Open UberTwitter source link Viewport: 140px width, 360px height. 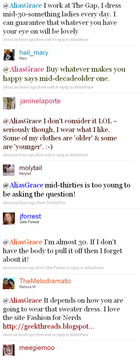click(55, 268)
